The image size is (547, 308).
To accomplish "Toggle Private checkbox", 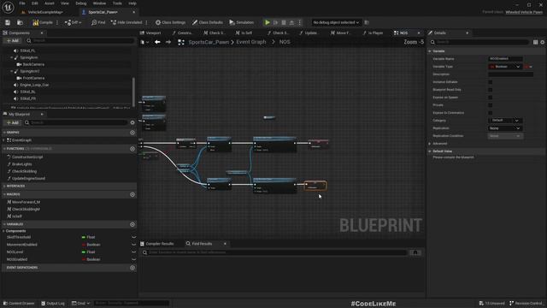I will (490, 105).
